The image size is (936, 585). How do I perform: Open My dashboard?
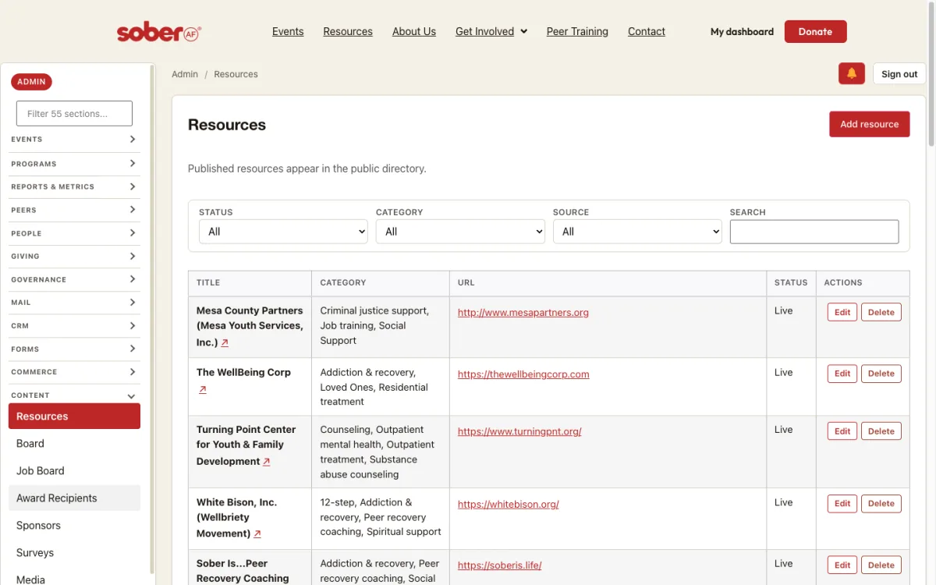[x=742, y=32]
